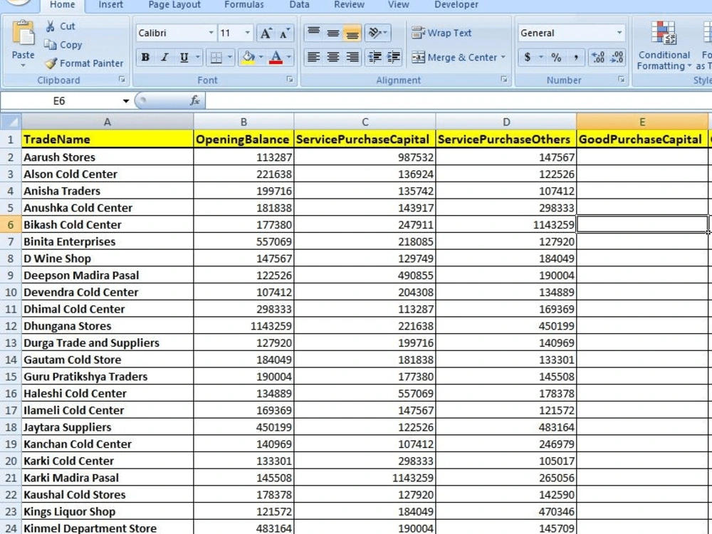Open underline style dropdown arrow

coord(197,57)
